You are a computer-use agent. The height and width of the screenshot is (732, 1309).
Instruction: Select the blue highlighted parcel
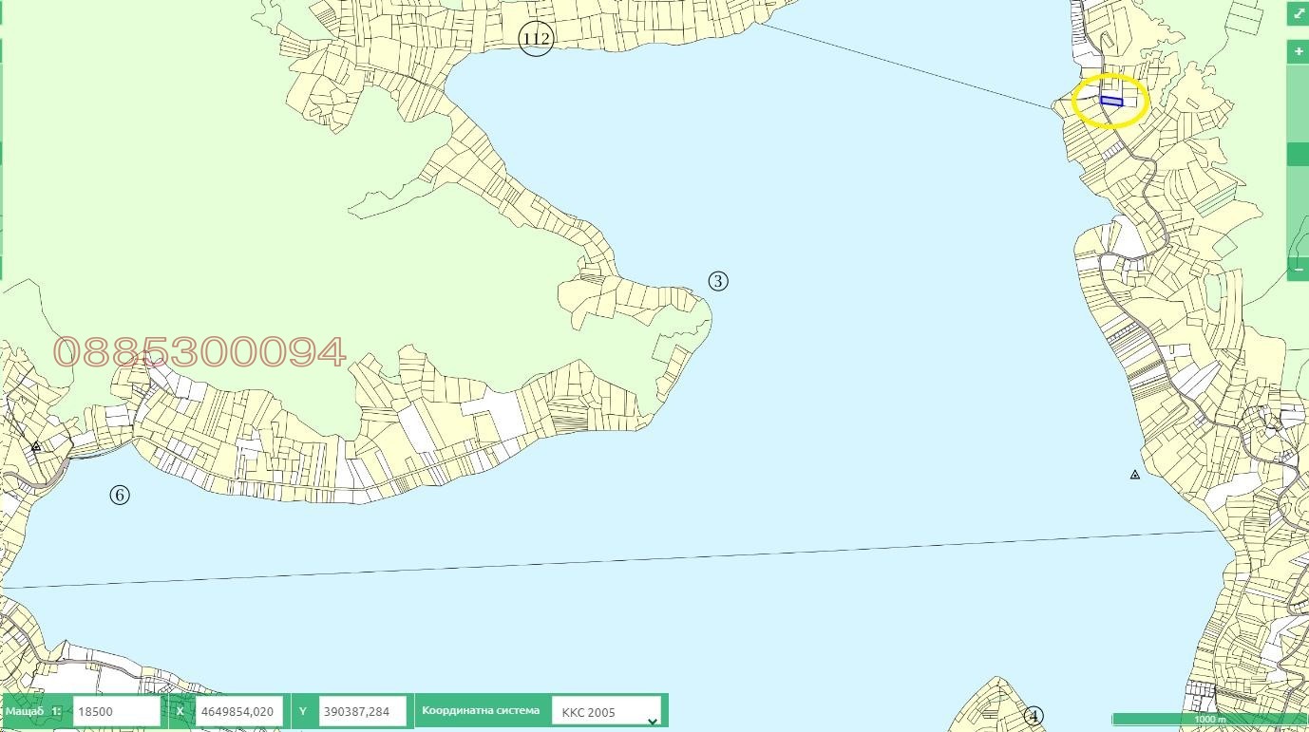pyautogui.click(x=1111, y=101)
